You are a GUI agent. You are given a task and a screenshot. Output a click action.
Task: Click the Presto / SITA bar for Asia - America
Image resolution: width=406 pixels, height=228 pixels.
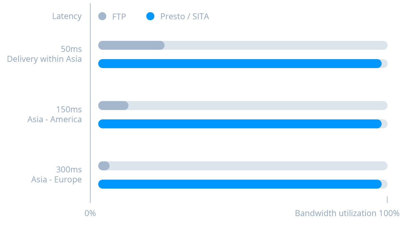240,124
